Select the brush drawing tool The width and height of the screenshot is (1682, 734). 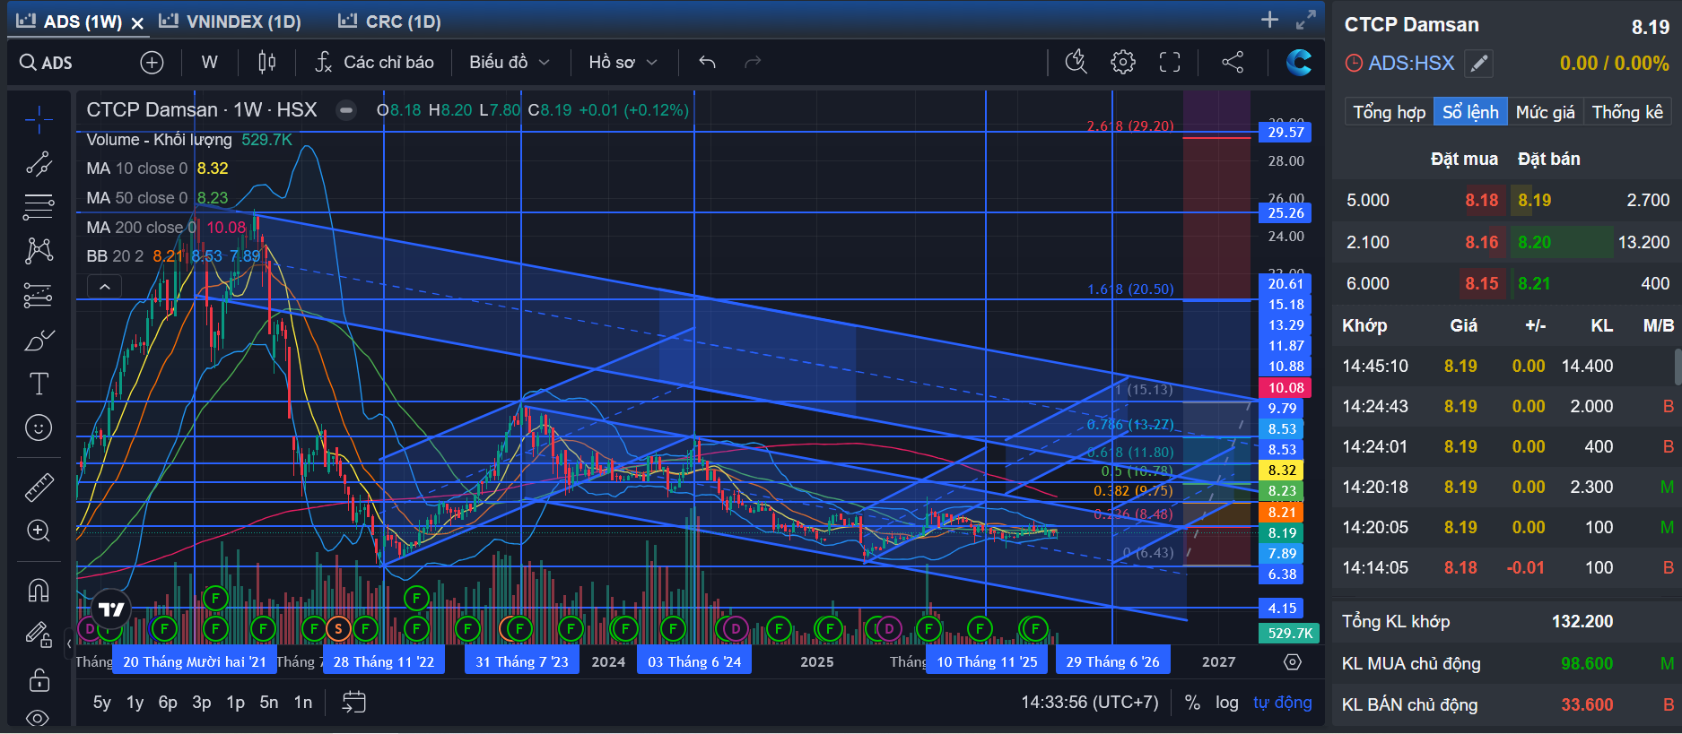pyautogui.click(x=39, y=341)
